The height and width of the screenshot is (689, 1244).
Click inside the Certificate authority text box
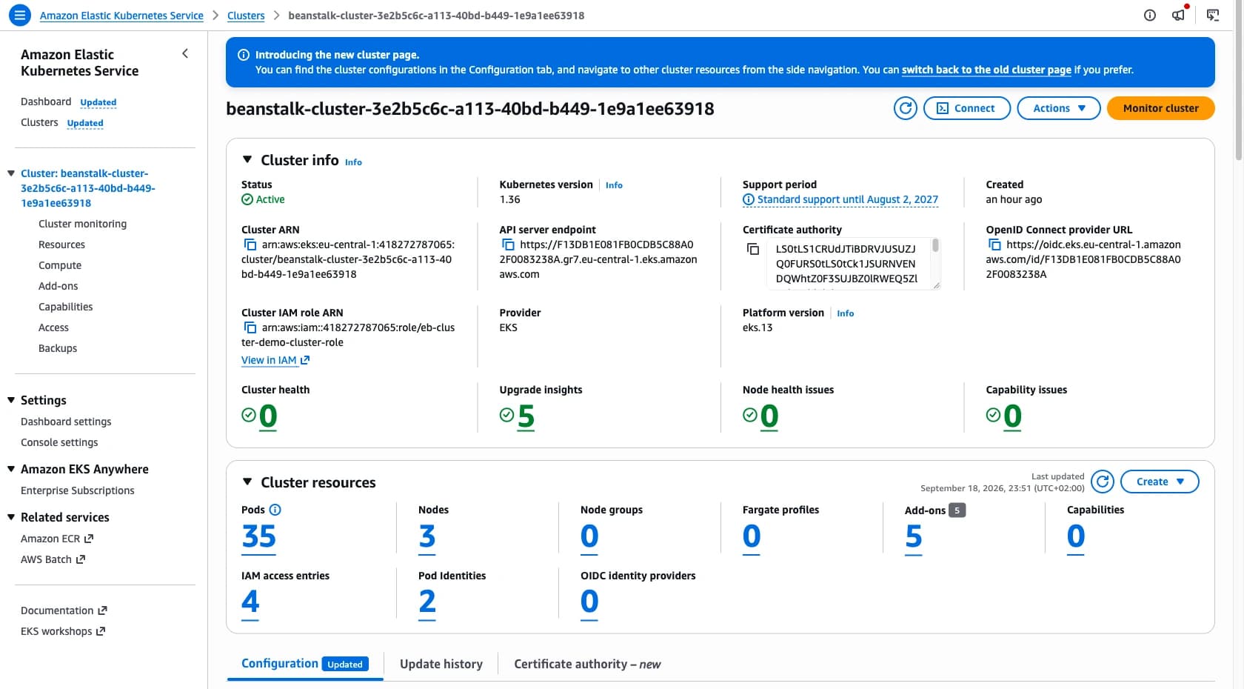click(x=853, y=263)
